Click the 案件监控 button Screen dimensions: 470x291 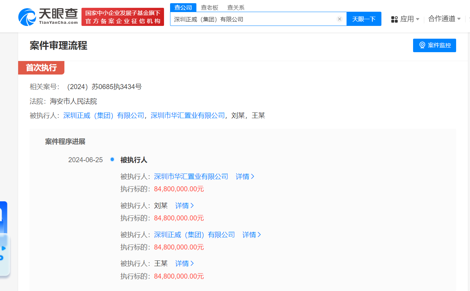(x=434, y=45)
